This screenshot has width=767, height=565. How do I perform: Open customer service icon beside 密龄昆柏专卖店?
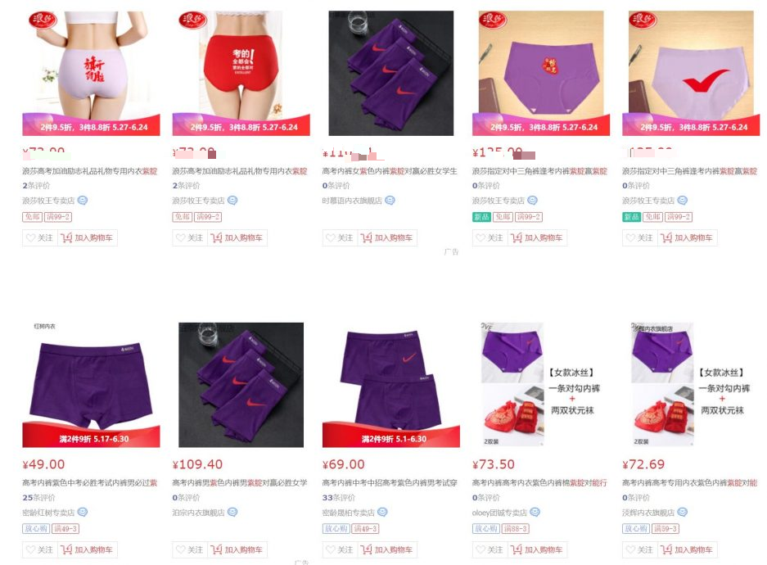click(x=382, y=512)
